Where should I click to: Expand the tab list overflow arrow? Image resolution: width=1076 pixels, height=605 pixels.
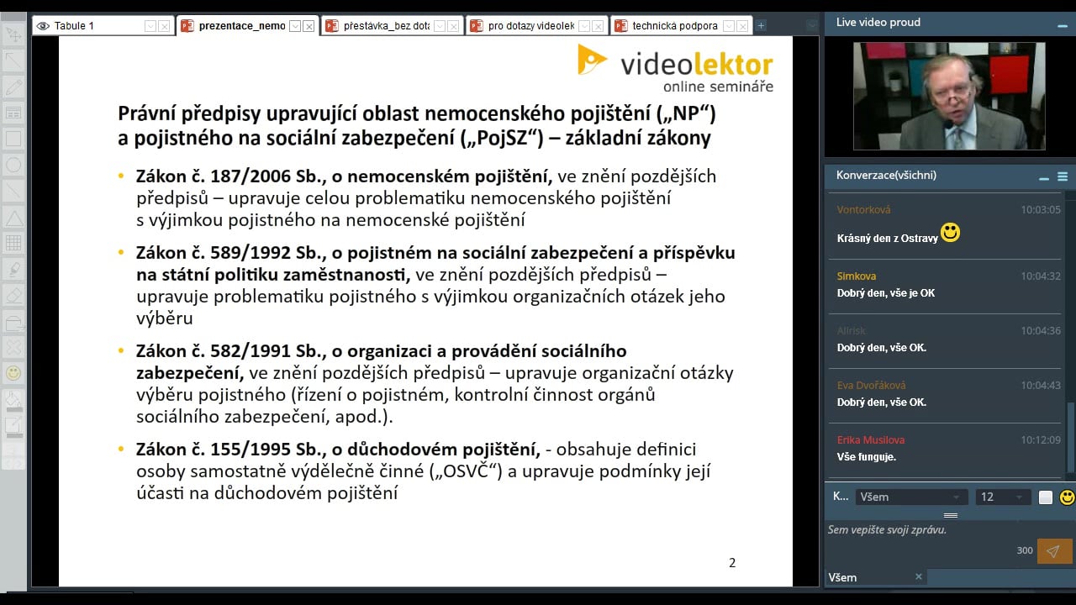tap(811, 26)
